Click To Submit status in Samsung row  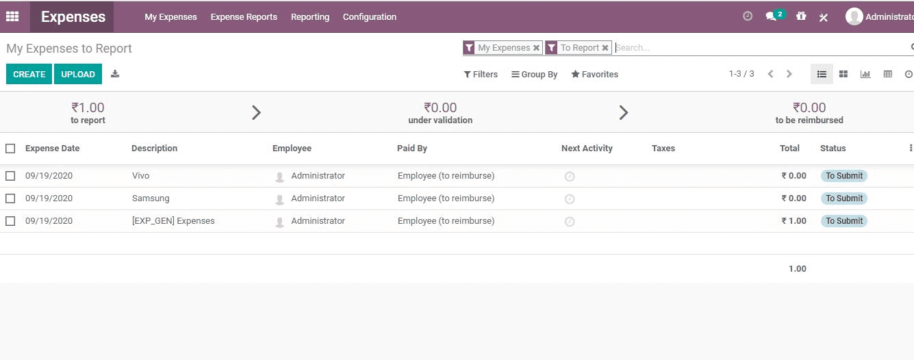click(x=844, y=198)
